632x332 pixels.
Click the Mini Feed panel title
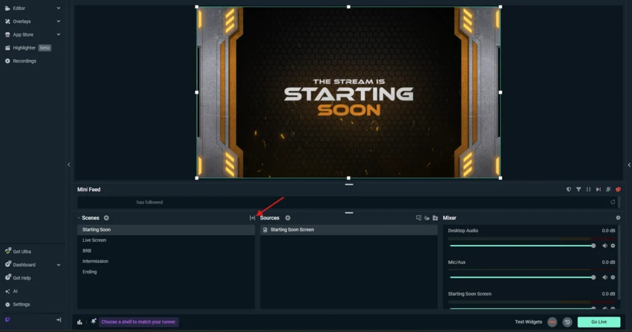(x=89, y=189)
